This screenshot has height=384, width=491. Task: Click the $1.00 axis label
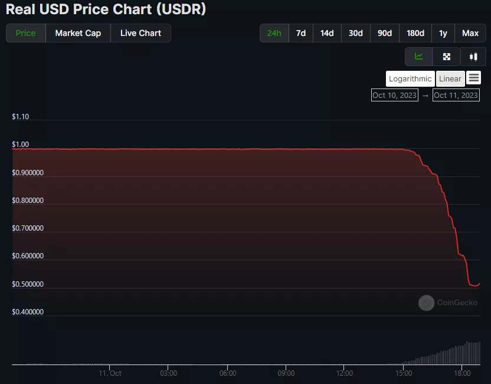coord(20,145)
